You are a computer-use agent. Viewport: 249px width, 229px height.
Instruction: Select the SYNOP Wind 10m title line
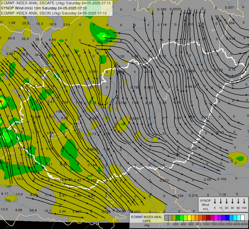44,8
